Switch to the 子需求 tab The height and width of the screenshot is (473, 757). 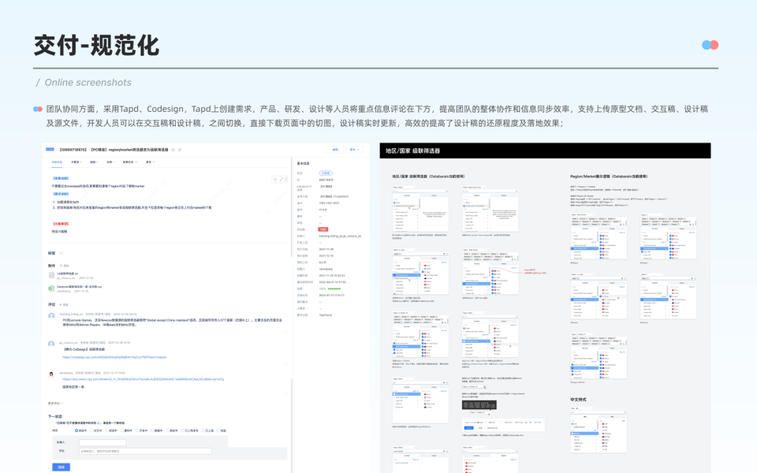(76, 162)
